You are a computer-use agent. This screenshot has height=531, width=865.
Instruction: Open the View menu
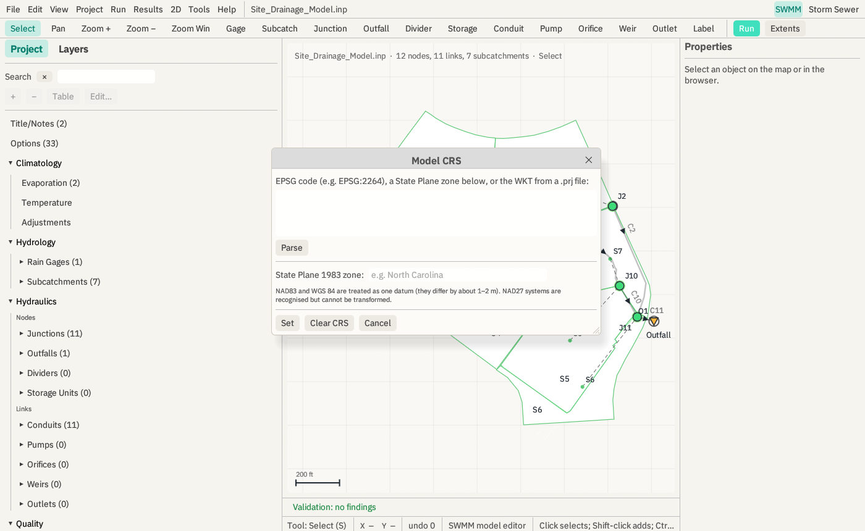coord(59,9)
